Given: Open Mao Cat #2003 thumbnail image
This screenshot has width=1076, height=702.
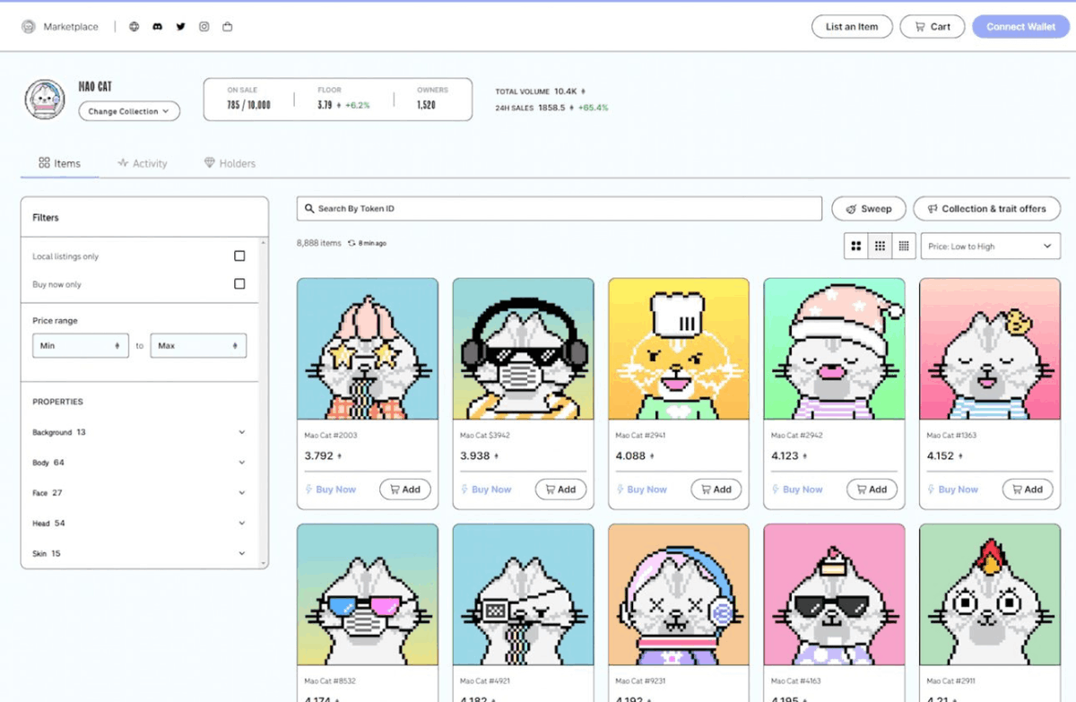Looking at the screenshot, I should [368, 349].
